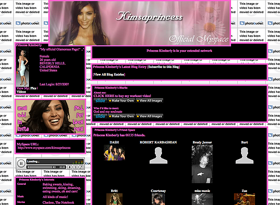This screenshot has height=205, width=280.
Task: Open friend Zoe's name link
Action: click(x=244, y=191)
